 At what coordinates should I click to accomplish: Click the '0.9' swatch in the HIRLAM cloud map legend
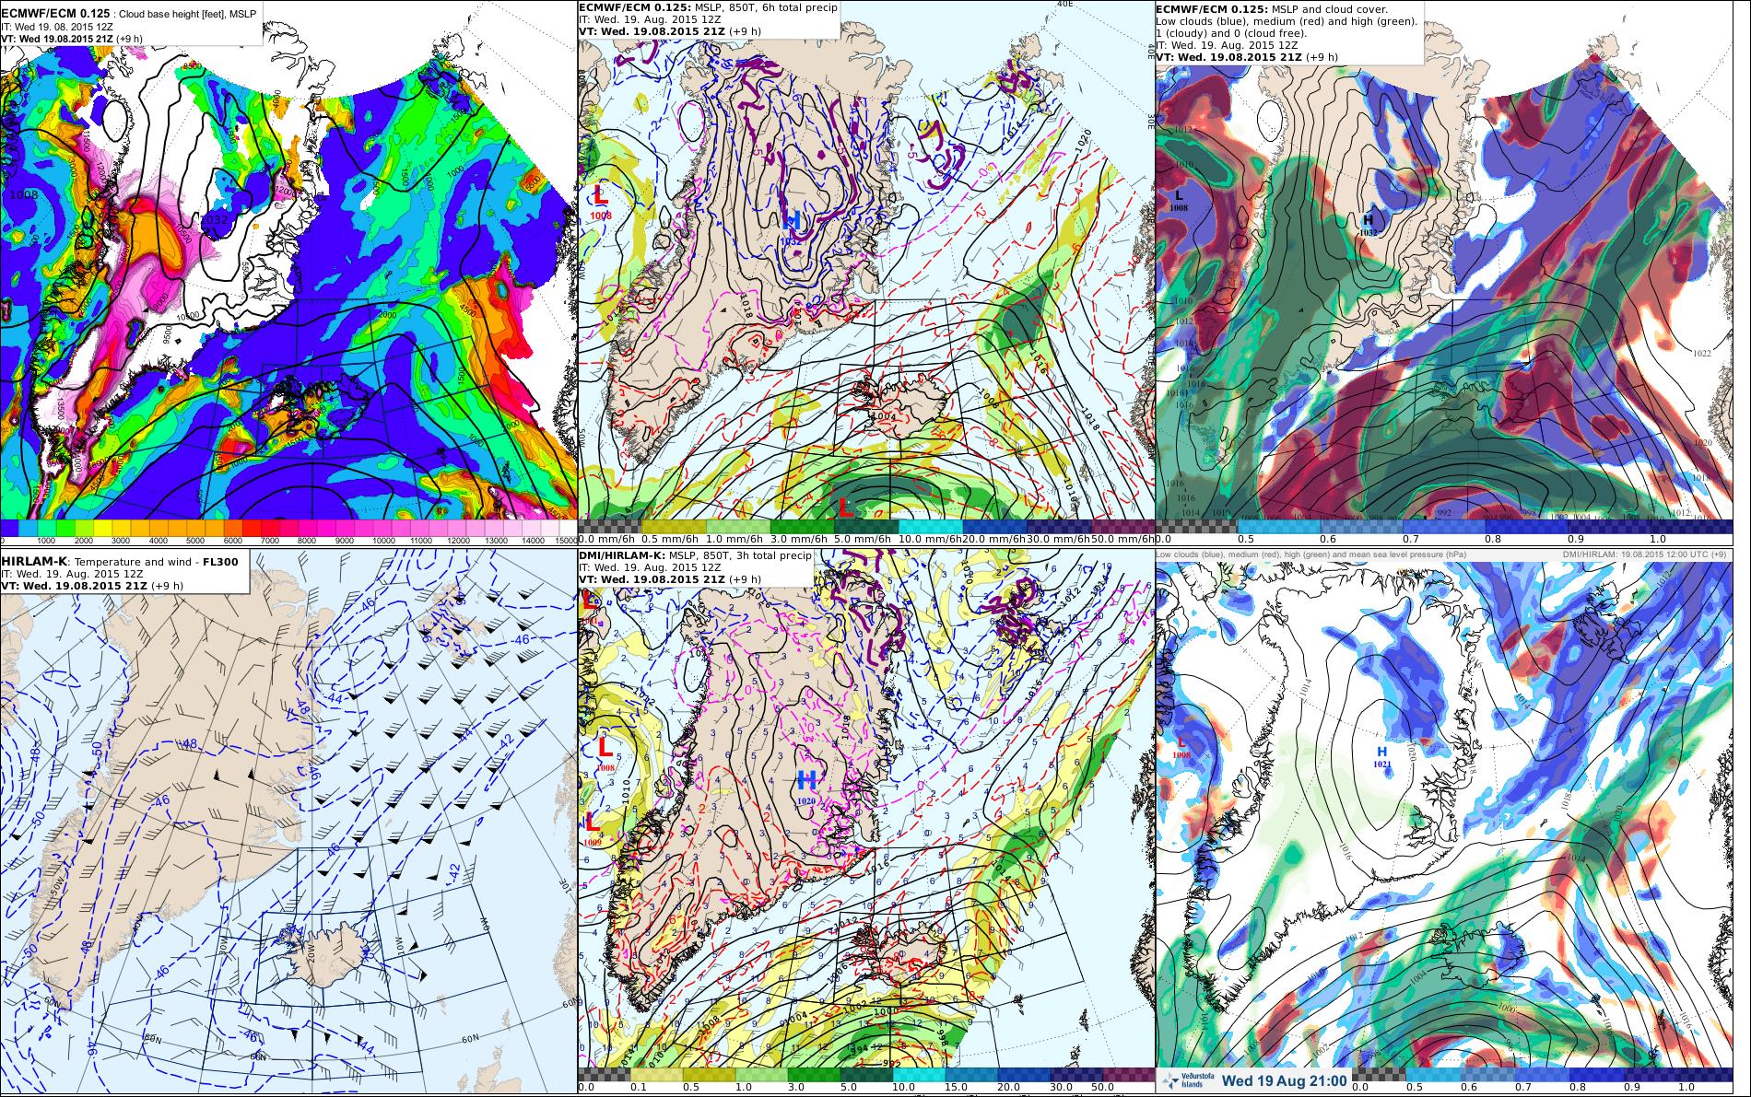(x=1650, y=1074)
